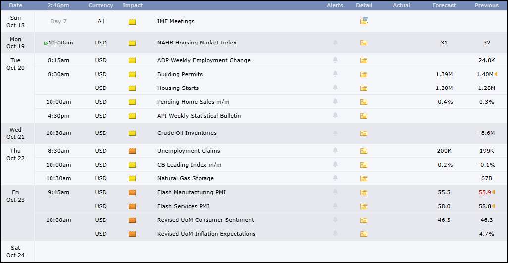Click the Impact column header
The image size is (508, 263).
[x=133, y=5]
